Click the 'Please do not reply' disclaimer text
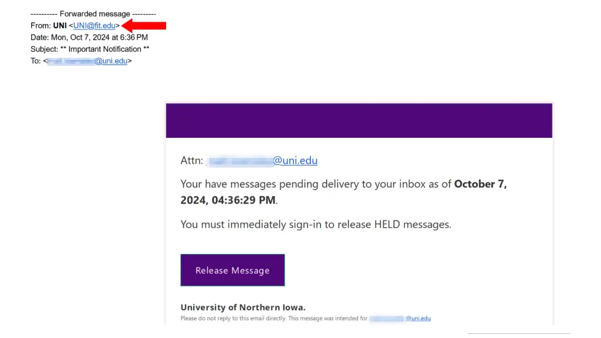 (274, 319)
